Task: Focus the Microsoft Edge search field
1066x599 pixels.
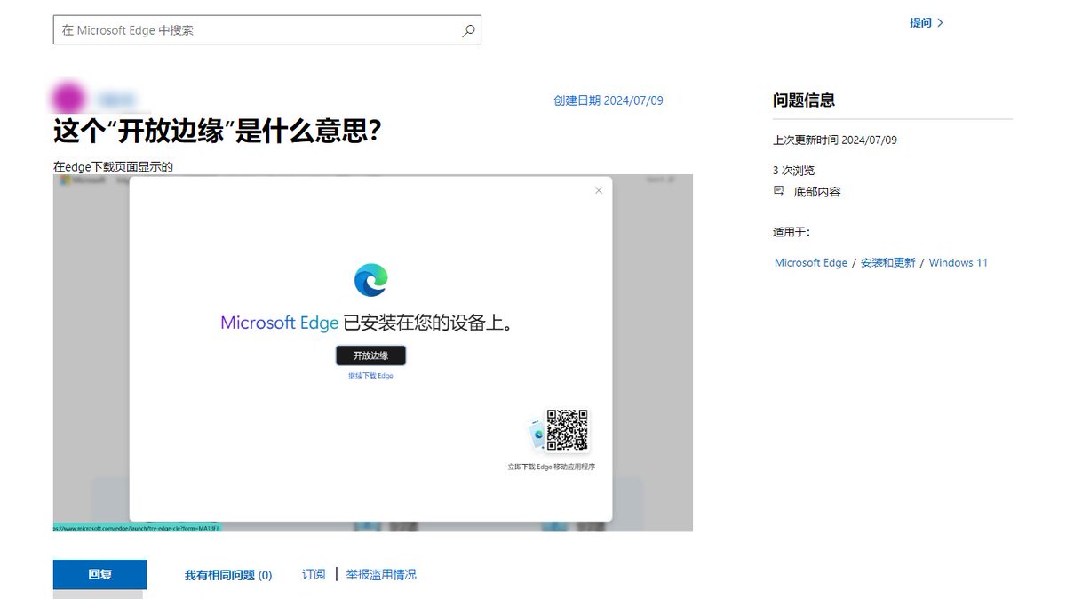Action: (266, 30)
